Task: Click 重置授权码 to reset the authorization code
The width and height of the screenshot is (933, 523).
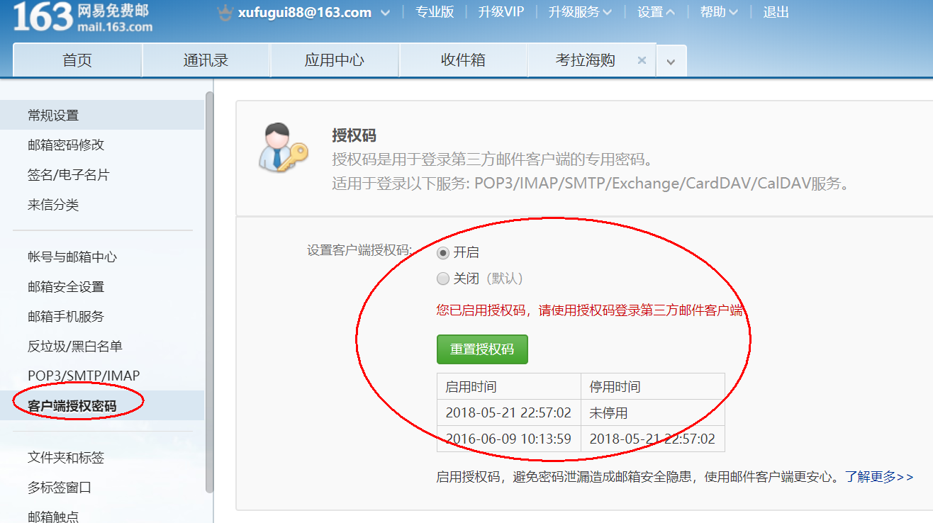Action: click(482, 349)
